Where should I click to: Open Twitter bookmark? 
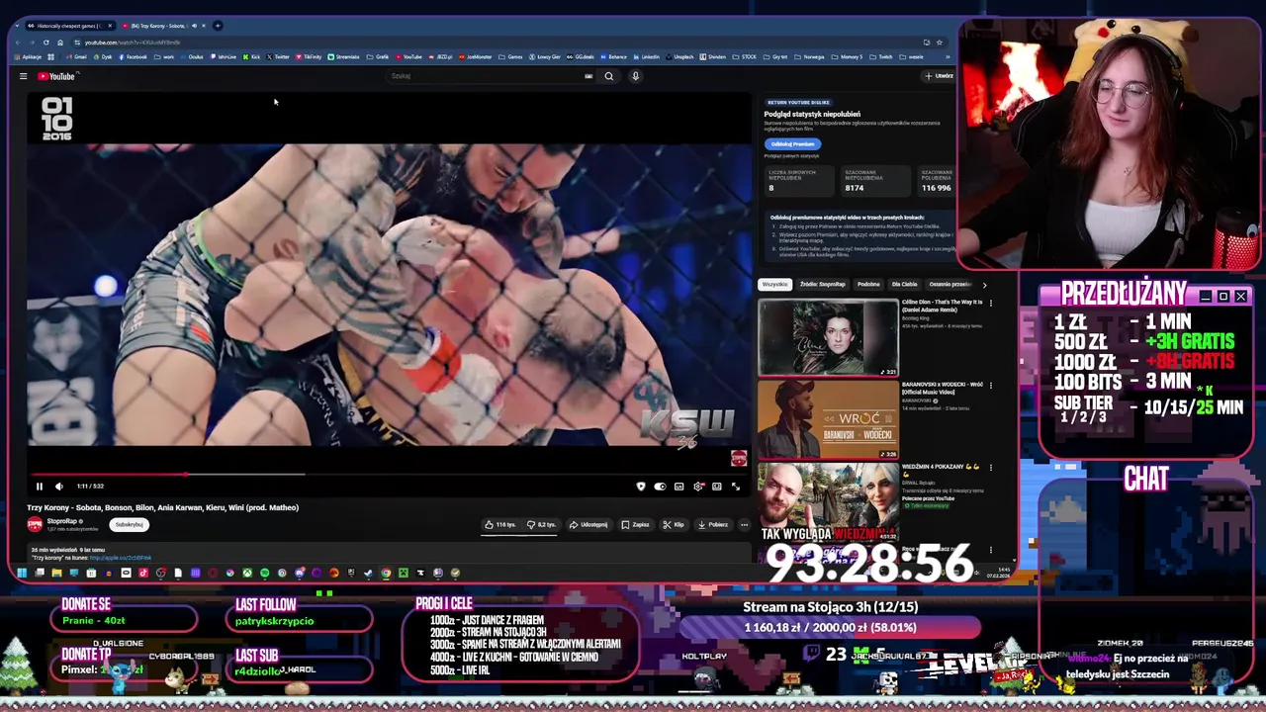coord(277,57)
